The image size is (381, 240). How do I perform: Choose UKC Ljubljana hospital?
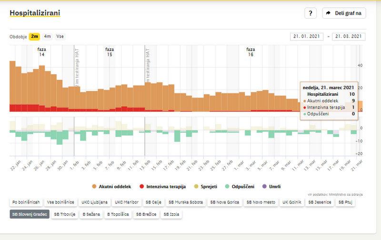(x=95, y=202)
